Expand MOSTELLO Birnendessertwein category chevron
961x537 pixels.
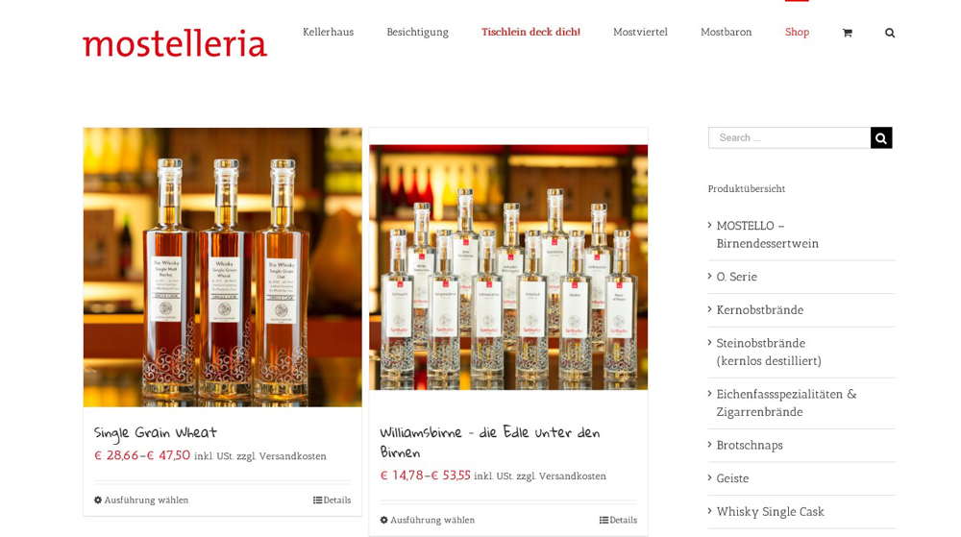click(x=710, y=226)
